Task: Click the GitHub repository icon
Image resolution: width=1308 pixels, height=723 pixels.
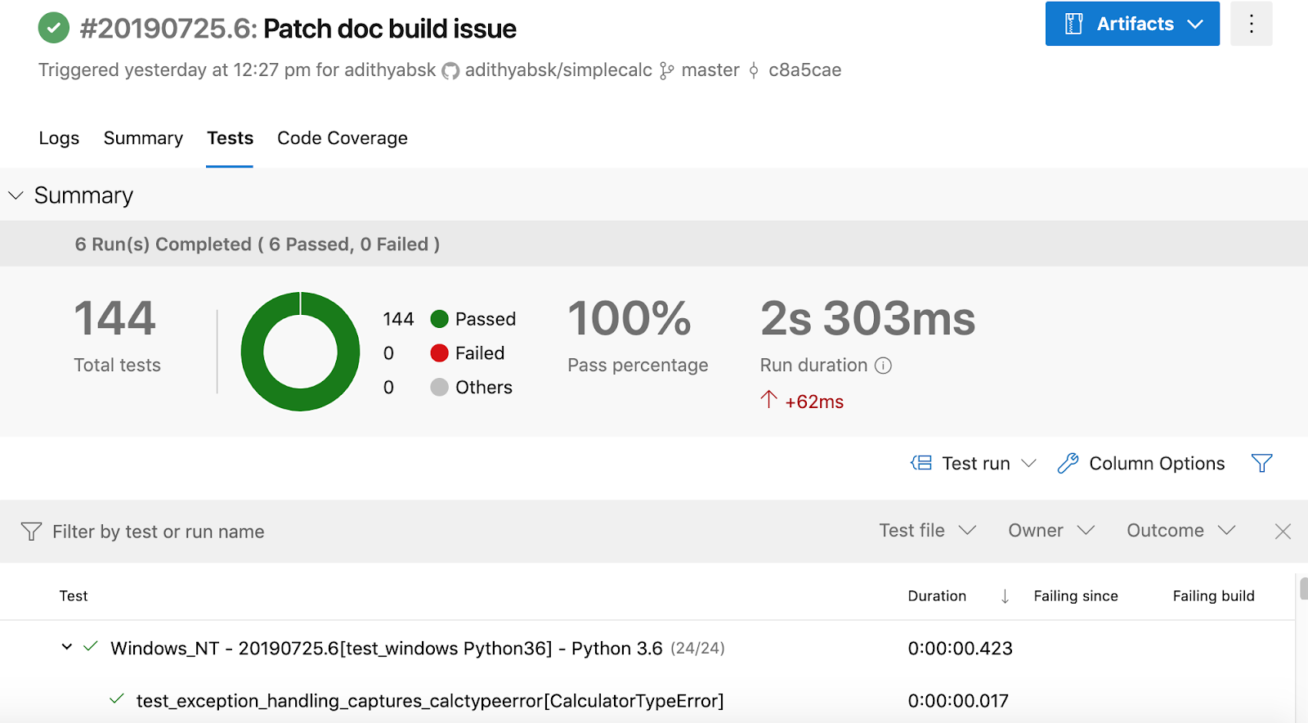Action: click(450, 71)
